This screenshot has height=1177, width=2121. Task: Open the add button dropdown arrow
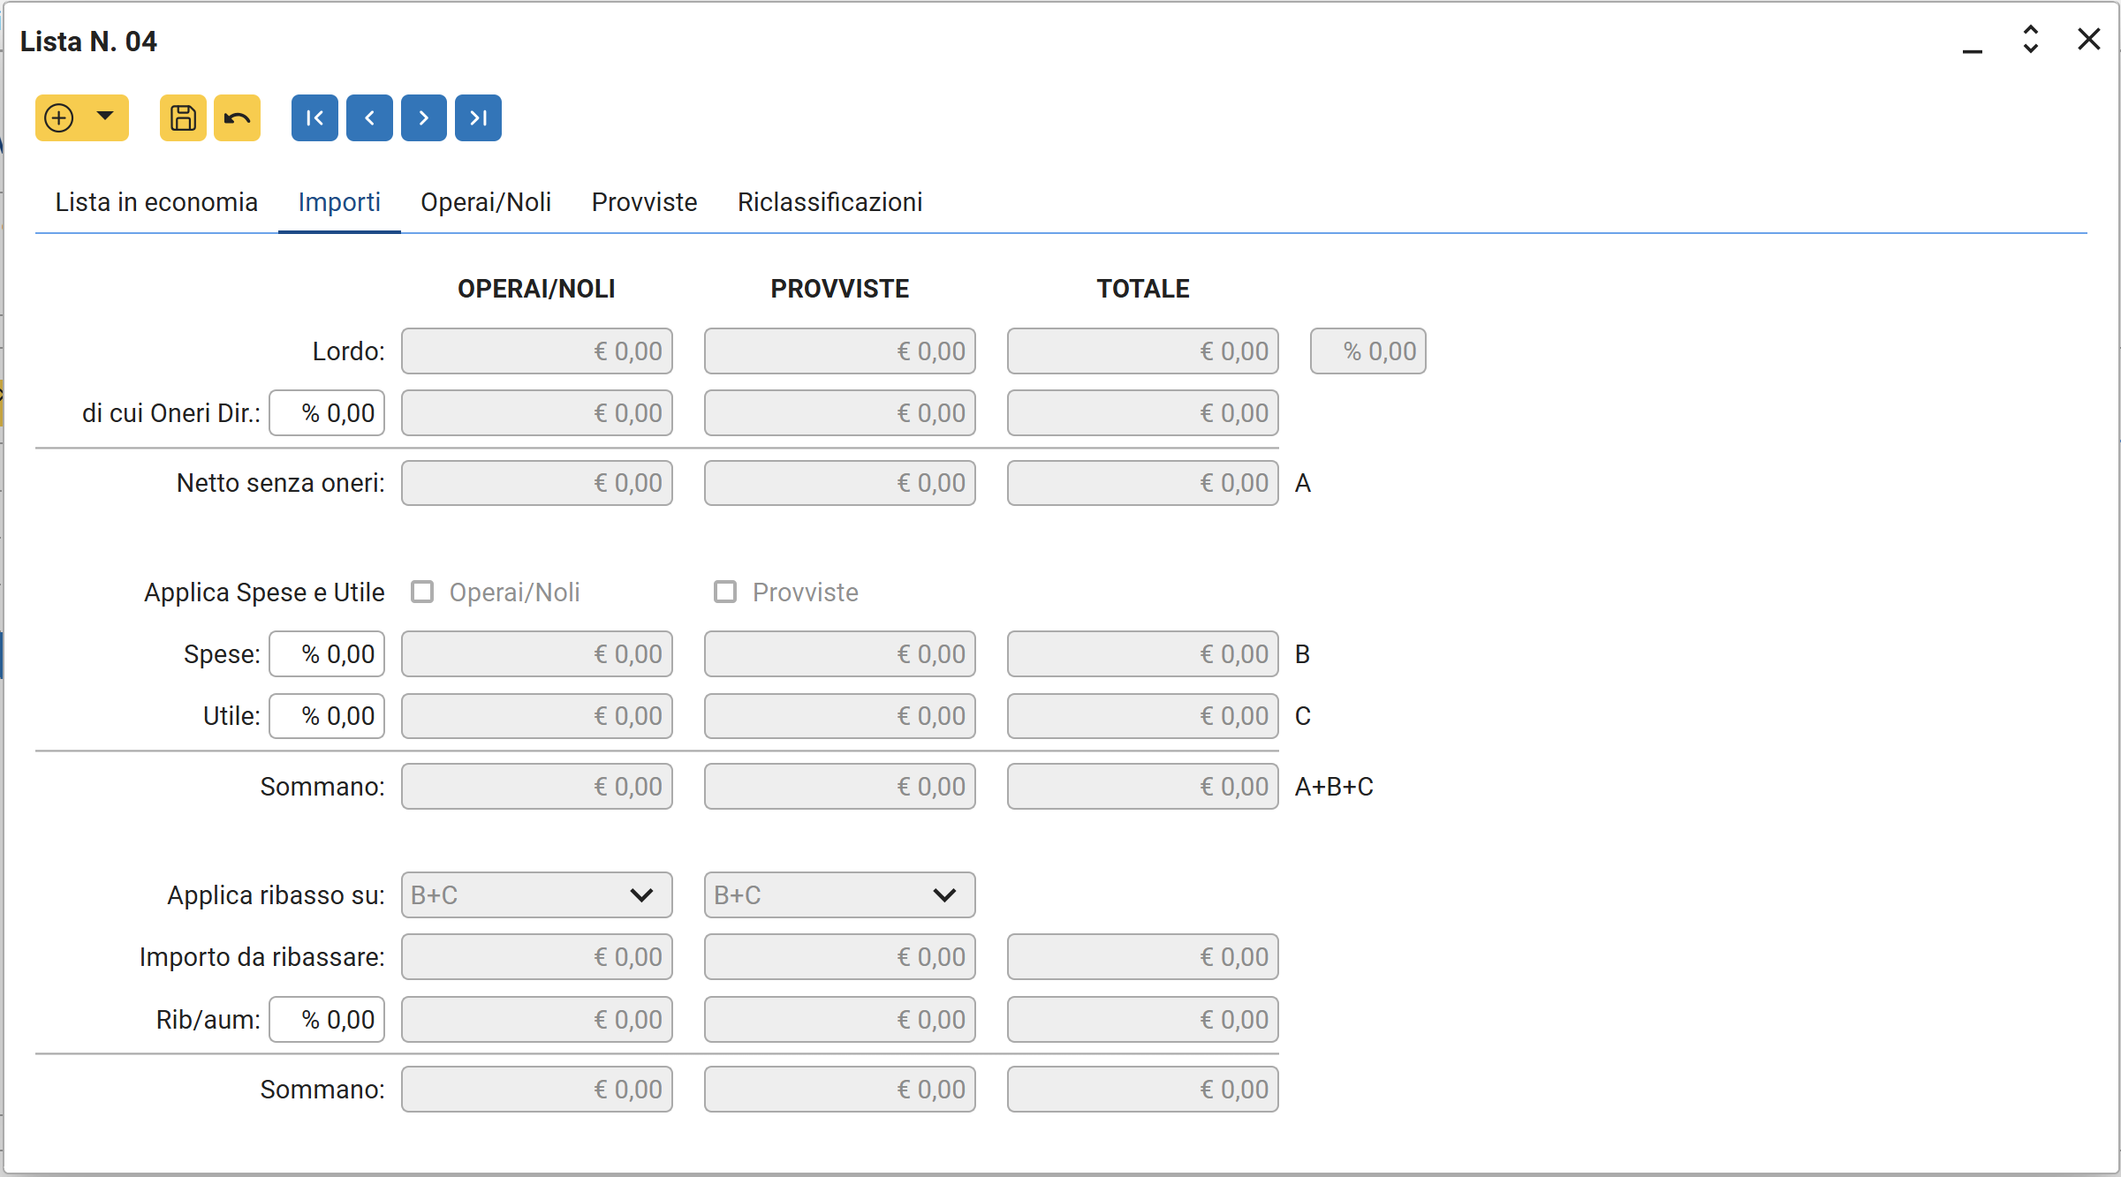105,117
